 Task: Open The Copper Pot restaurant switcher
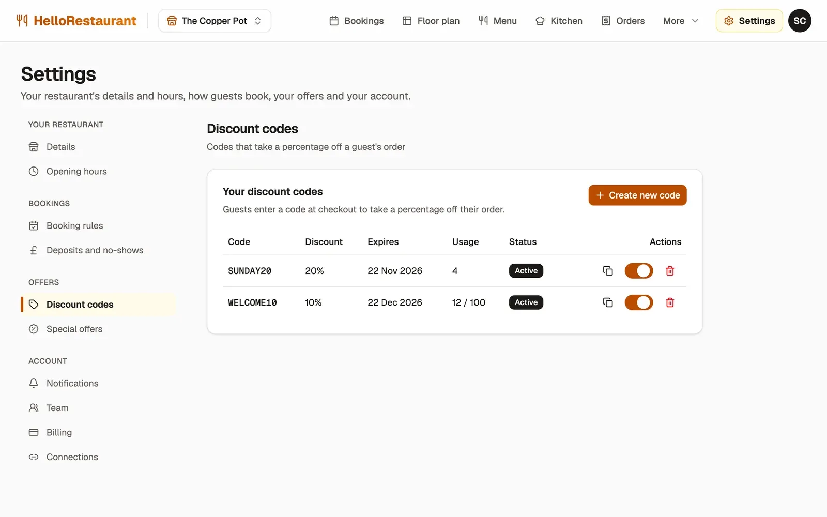click(x=215, y=21)
